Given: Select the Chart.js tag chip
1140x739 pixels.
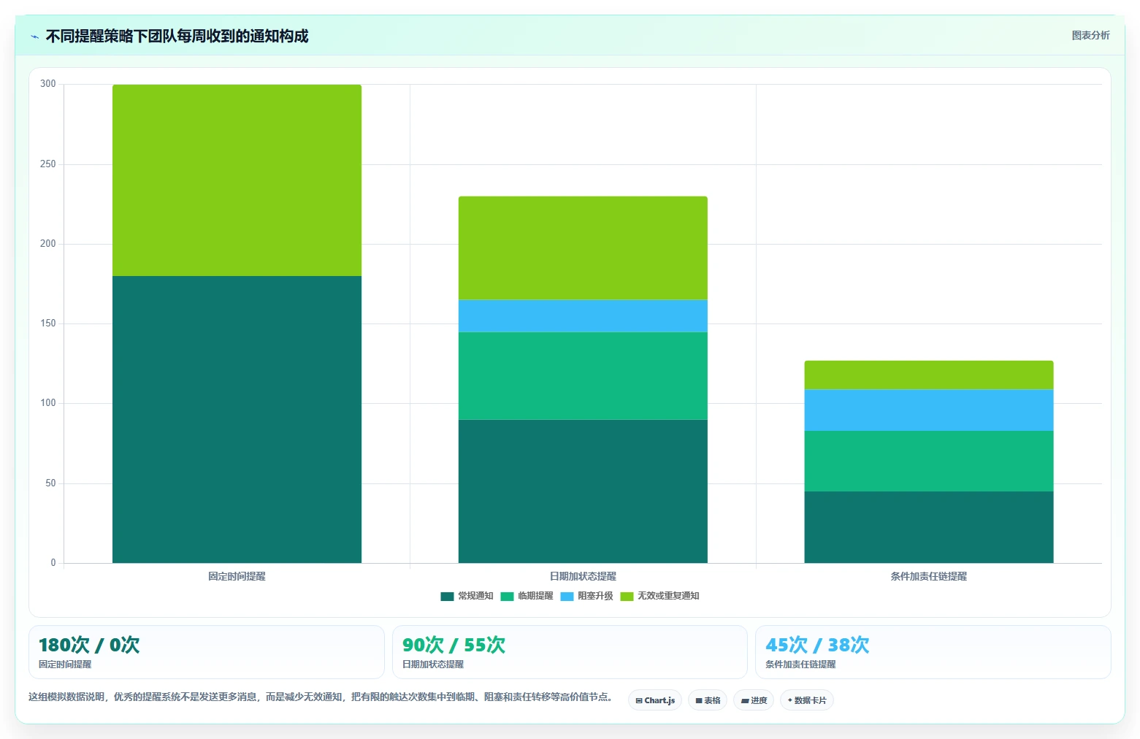Looking at the screenshot, I should click(655, 700).
